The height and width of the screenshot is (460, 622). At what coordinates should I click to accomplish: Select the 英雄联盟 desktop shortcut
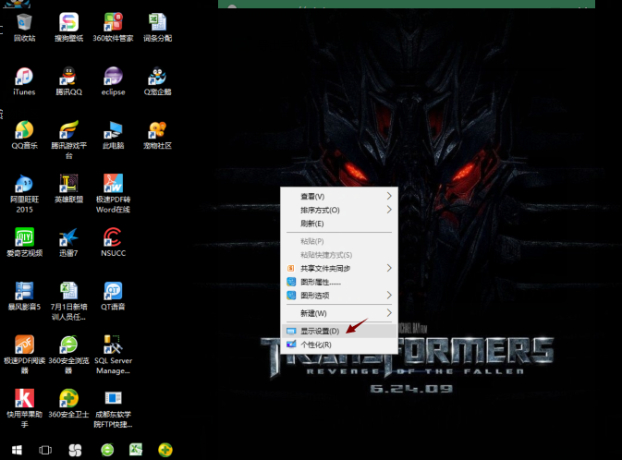(68, 188)
